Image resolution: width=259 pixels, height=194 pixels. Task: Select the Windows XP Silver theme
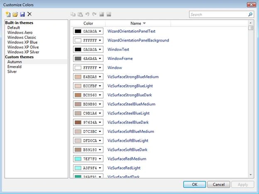click(23, 52)
